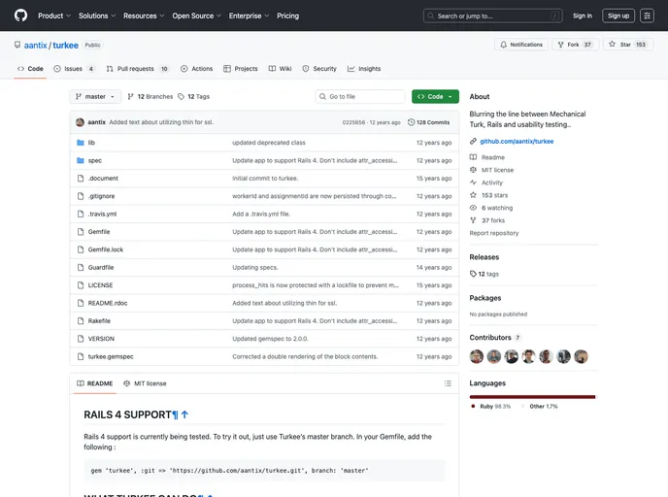The width and height of the screenshot is (668, 497).
Task: Open the .gitignore file
Action: (x=101, y=196)
